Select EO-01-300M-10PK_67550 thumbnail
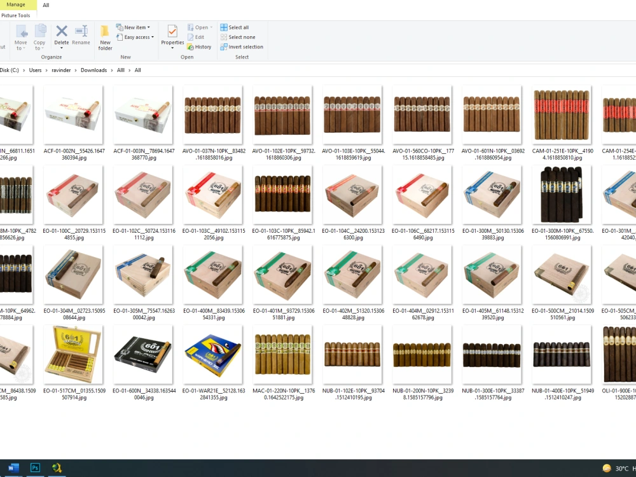Viewport: 636px width, 477px height. pos(562,194)
